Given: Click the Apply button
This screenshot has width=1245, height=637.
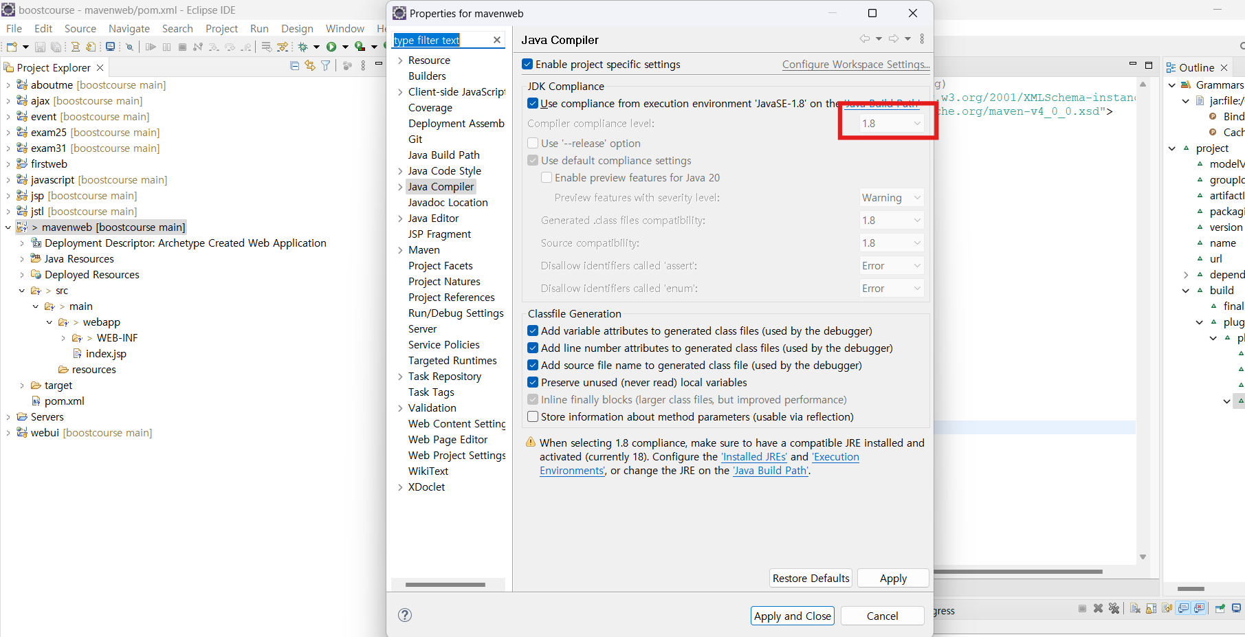Looking at the screenshot, I should tap(893, 578).
